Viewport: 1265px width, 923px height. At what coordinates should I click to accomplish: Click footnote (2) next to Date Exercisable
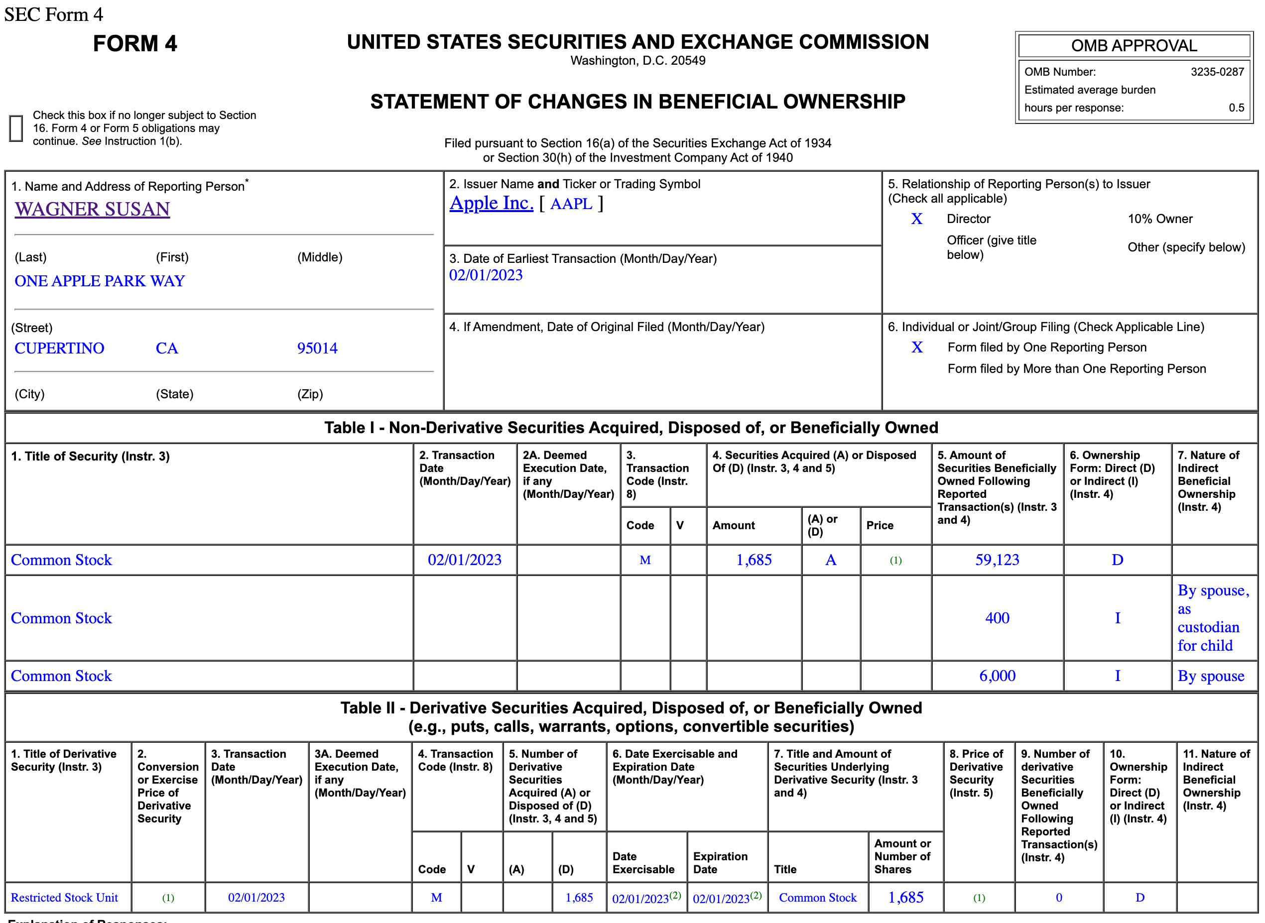tap(675, 895)
